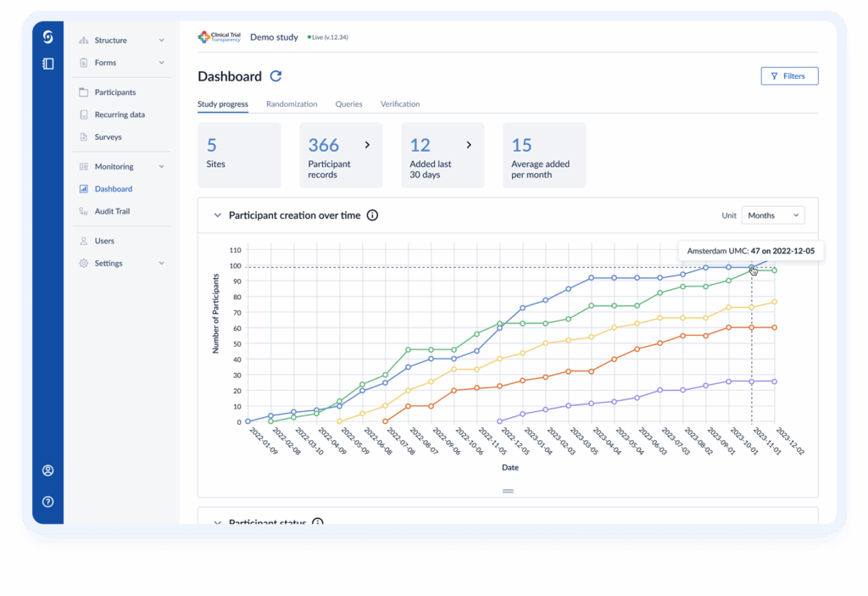Open the 366 Participant records card
Viewport: 868px width, 596px height.
tap(341, 155)
